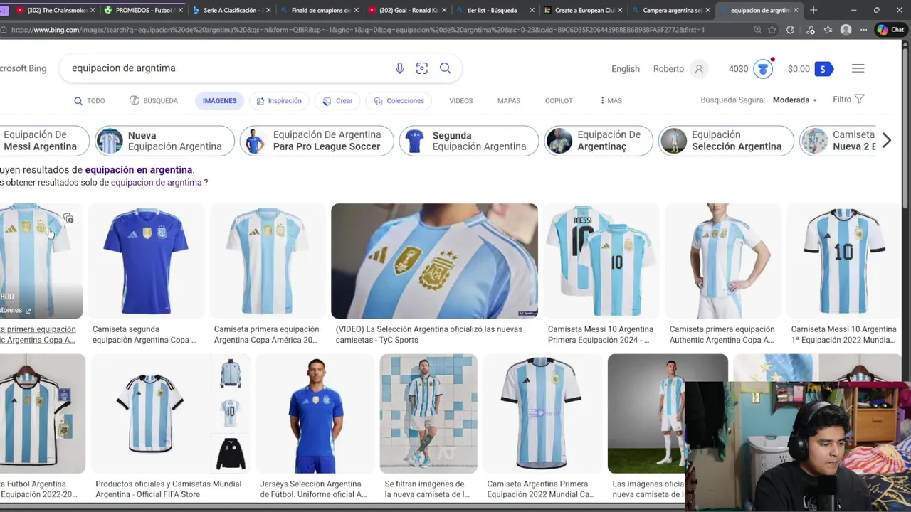911x512 pixels.
Task: Close the tier list Búsqueda tab
Action: click(x=532, y=11)
